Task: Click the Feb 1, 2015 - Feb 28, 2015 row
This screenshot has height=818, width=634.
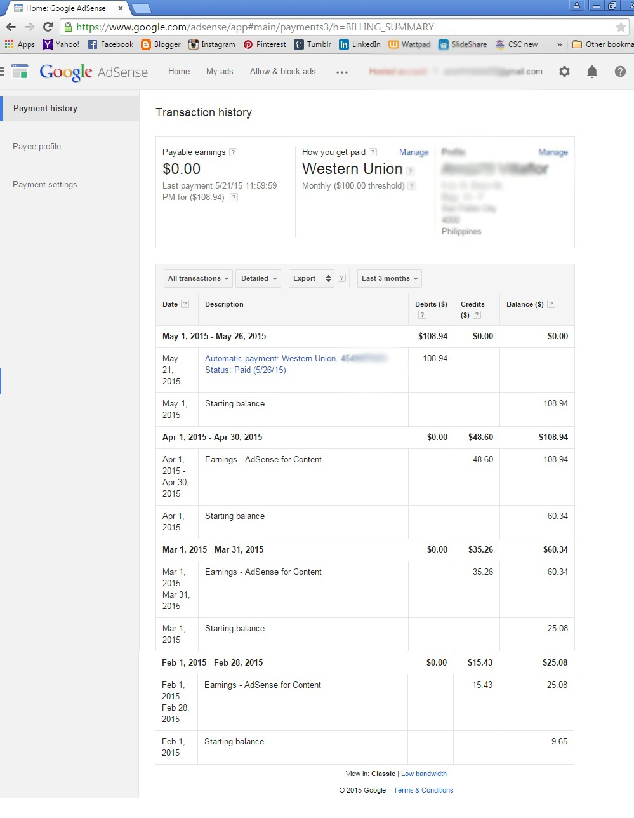Action: coord(365,663)
